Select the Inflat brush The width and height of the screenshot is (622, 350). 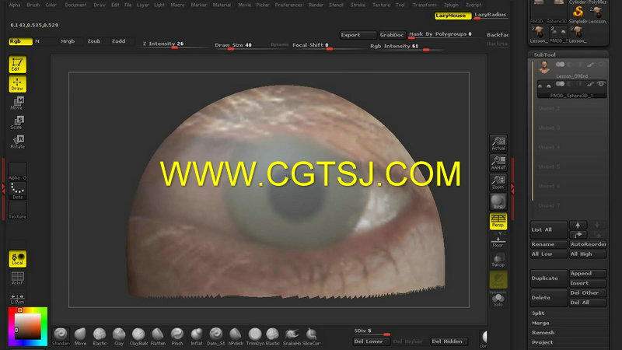(x=197, y=337)
